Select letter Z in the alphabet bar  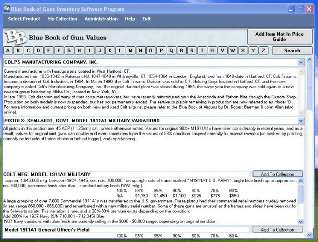[x=263, y=50]
